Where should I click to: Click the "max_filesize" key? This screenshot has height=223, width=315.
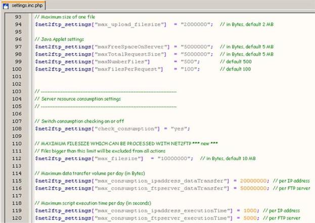119,158
